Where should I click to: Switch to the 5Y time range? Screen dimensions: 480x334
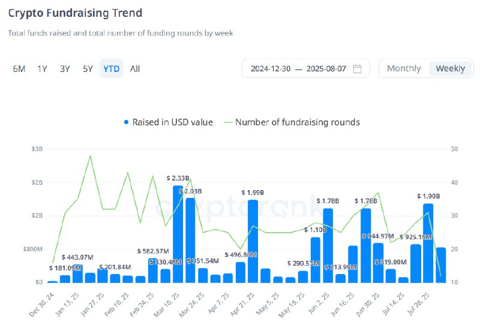click(x=88, y=68)
